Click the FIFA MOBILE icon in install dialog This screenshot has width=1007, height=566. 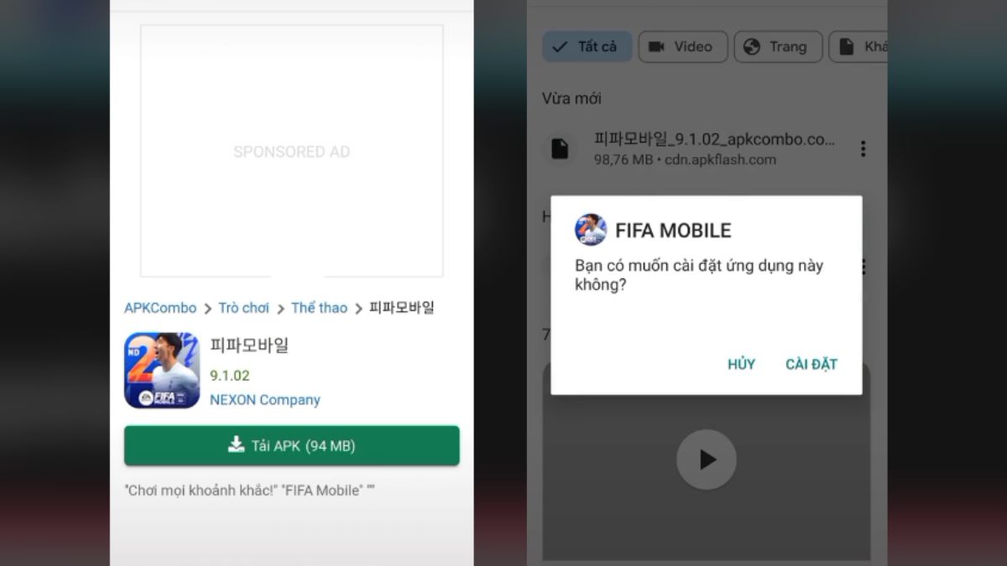click(590, 230)
